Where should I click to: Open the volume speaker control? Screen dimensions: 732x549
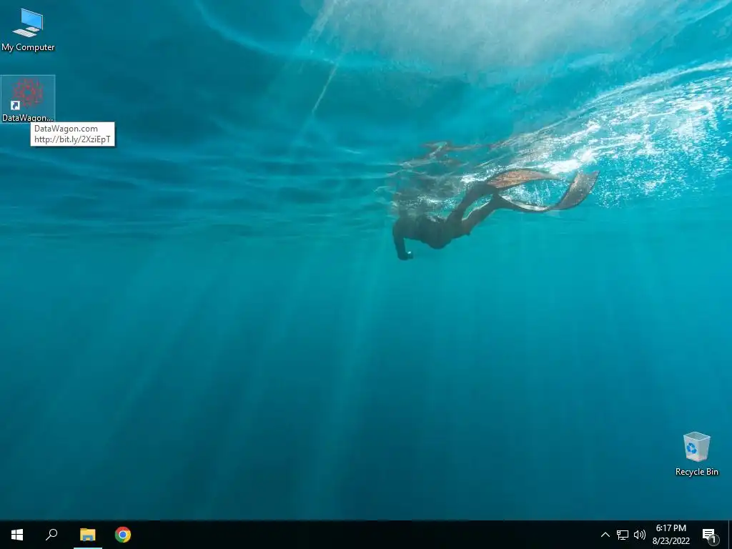tap(640, 535)
